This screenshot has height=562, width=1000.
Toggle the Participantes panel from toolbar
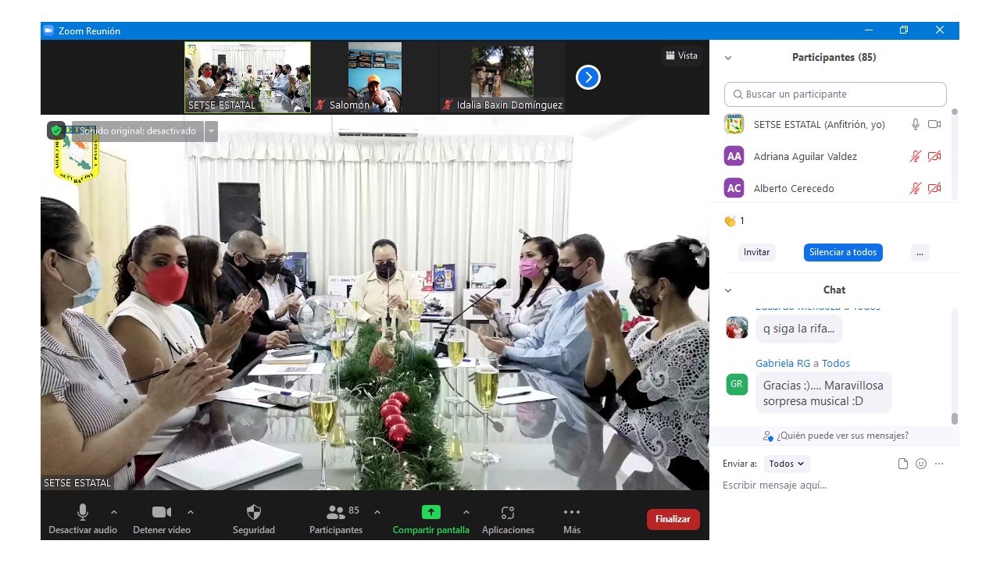tap(336, 519)
